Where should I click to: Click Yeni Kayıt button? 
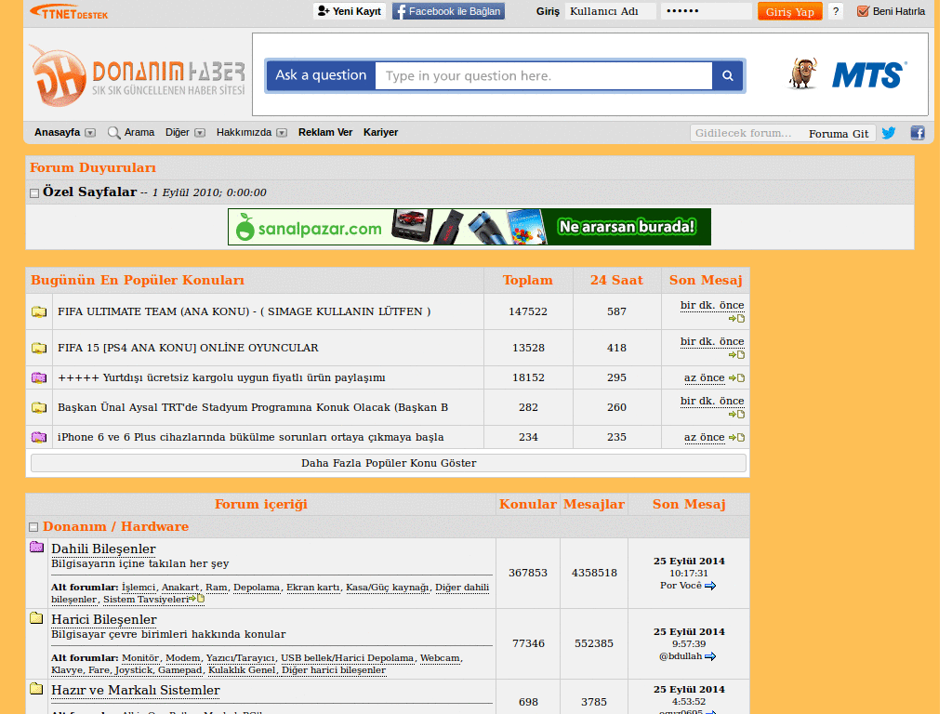pos(350,11)
